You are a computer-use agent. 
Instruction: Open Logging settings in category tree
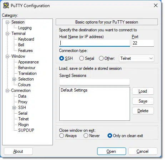pyautogui.click(x=25, y=28)
